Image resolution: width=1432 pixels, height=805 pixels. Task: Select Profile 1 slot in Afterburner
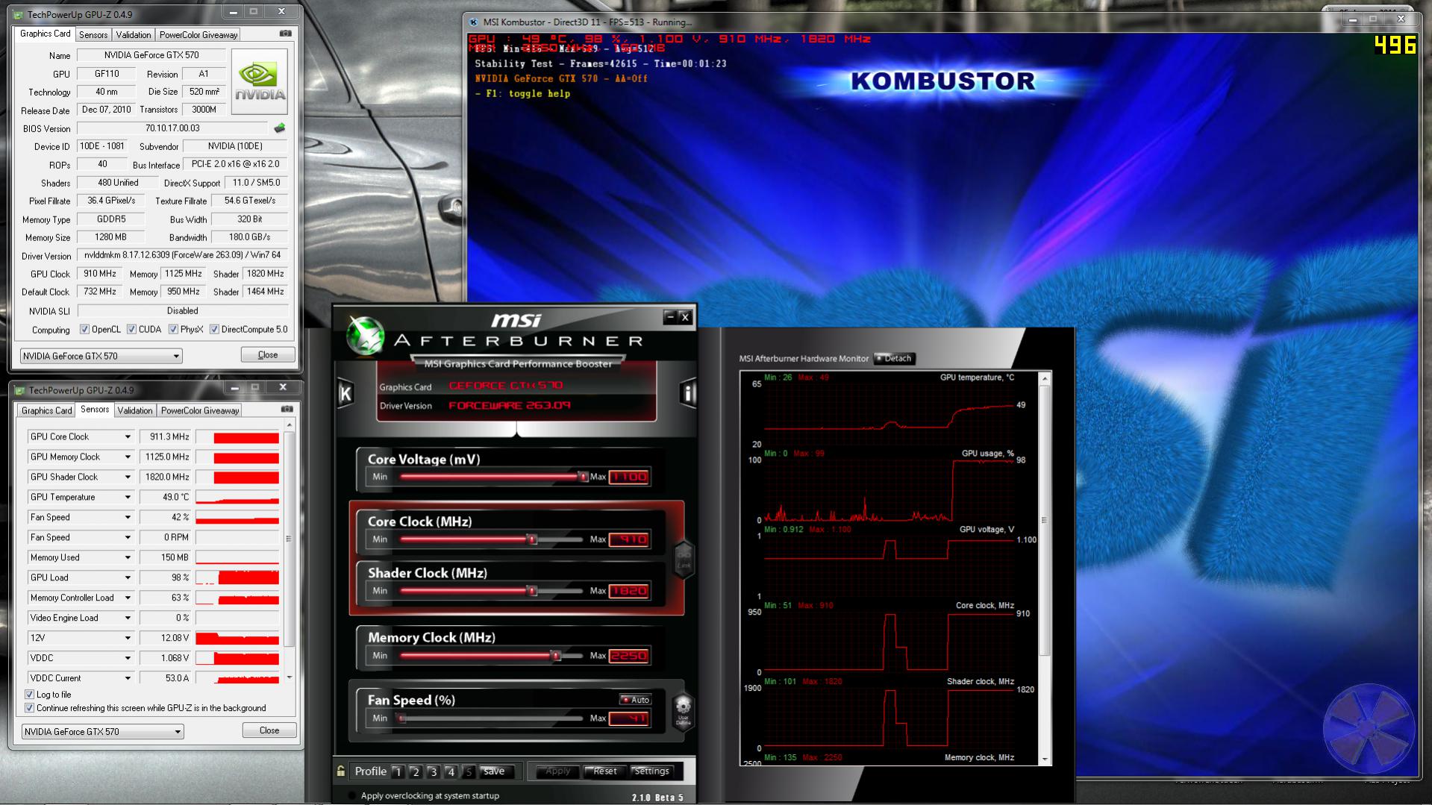click(x=398, y=772)
